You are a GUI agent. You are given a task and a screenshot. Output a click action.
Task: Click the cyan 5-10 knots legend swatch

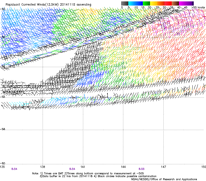pyautogui.click(x=132, y=3)
